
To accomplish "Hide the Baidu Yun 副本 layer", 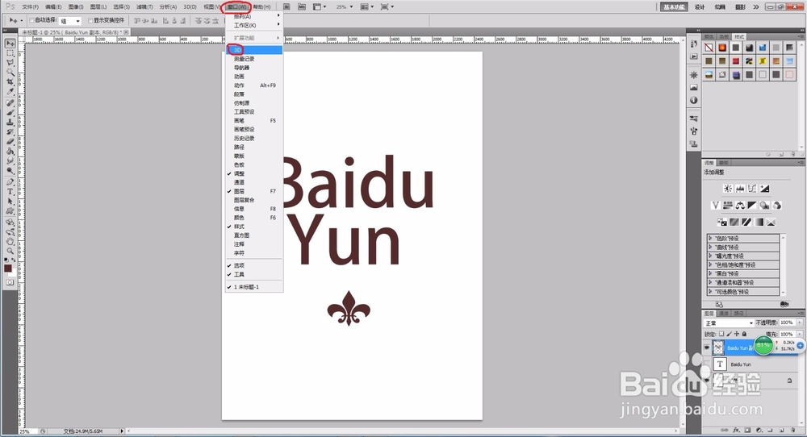I will tap(707, 348).
